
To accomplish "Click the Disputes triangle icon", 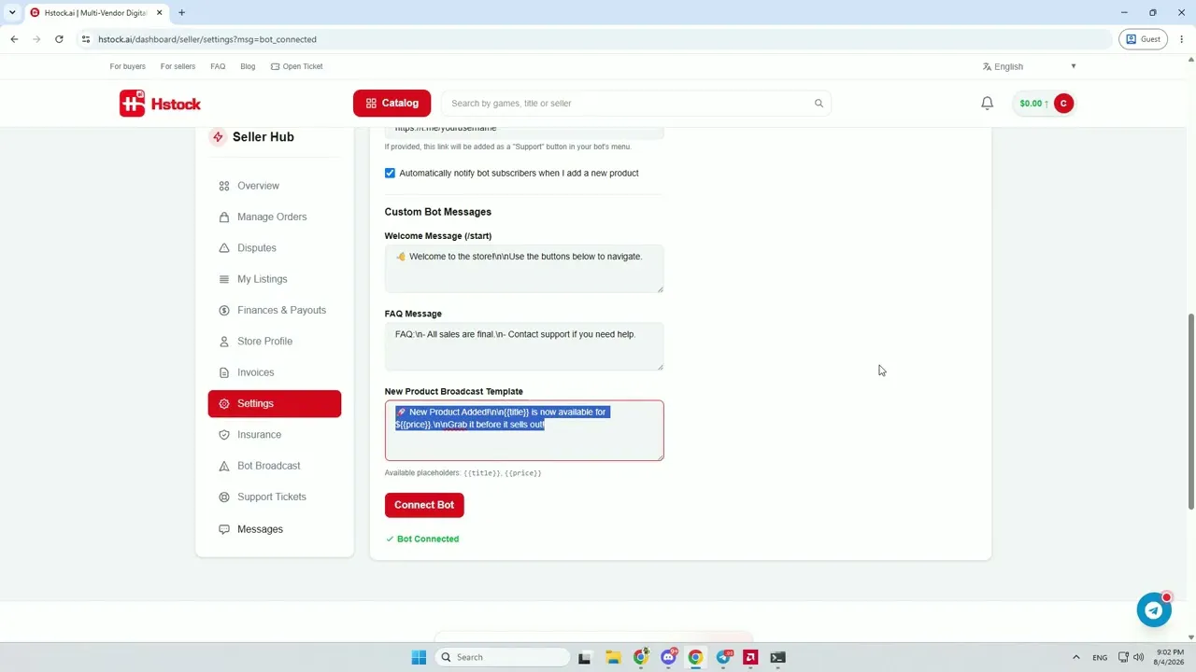I will 224,248.
